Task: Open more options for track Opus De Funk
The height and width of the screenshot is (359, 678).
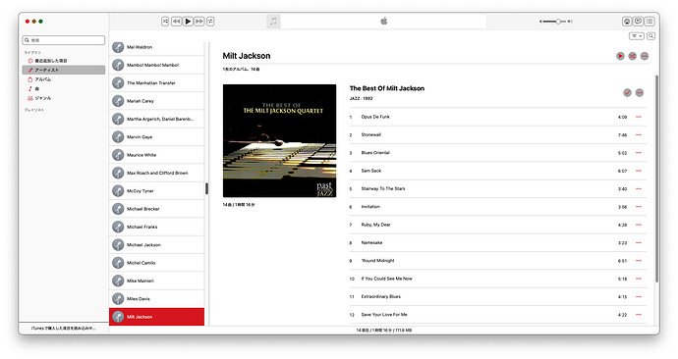Action: tap(639, 117)
